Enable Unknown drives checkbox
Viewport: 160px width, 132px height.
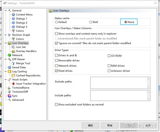point(109,71)
